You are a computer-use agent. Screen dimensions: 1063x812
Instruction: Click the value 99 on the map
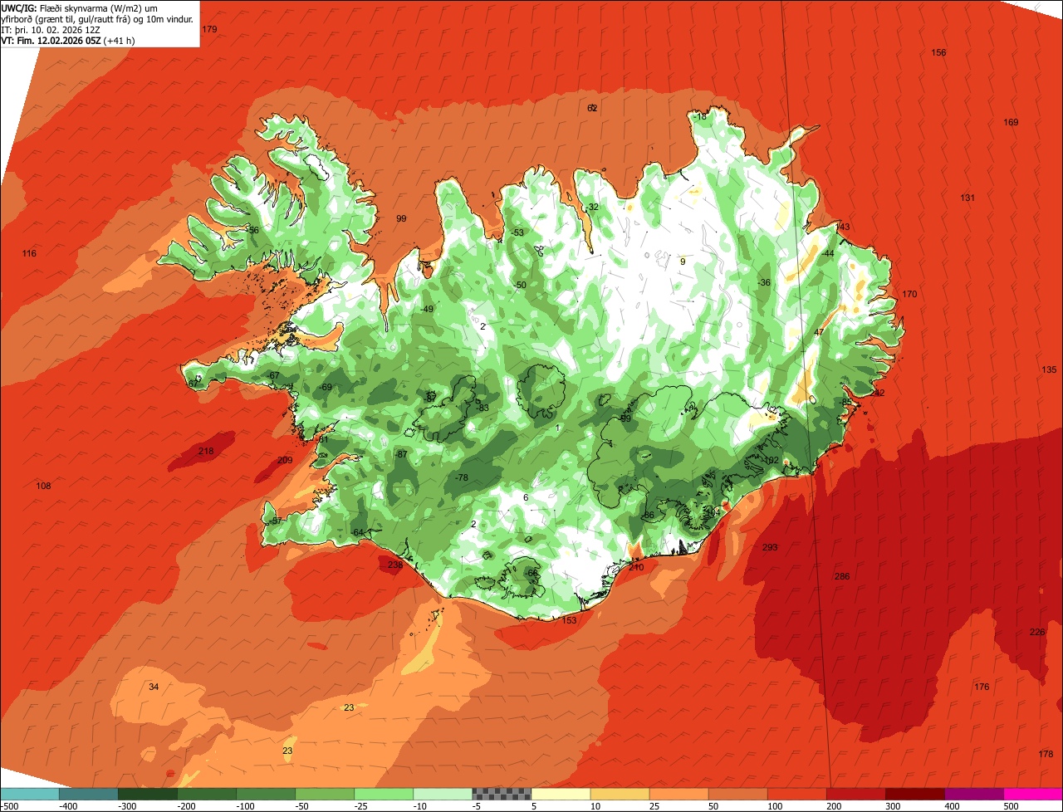[401, 218]
